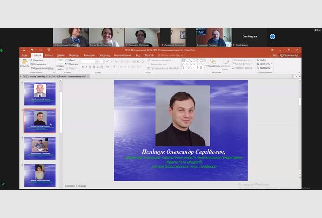
Task: Select the rectangle shape in shapes gallery
Action: pos(194,60)
